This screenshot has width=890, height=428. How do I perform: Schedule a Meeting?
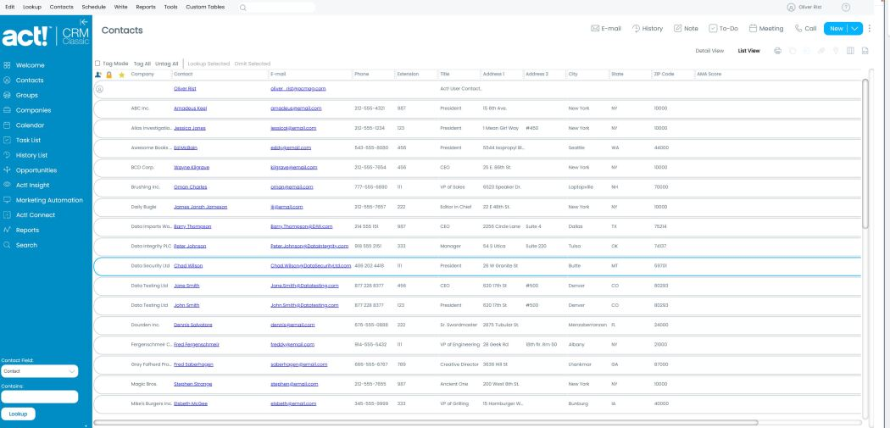pos(765,28)
